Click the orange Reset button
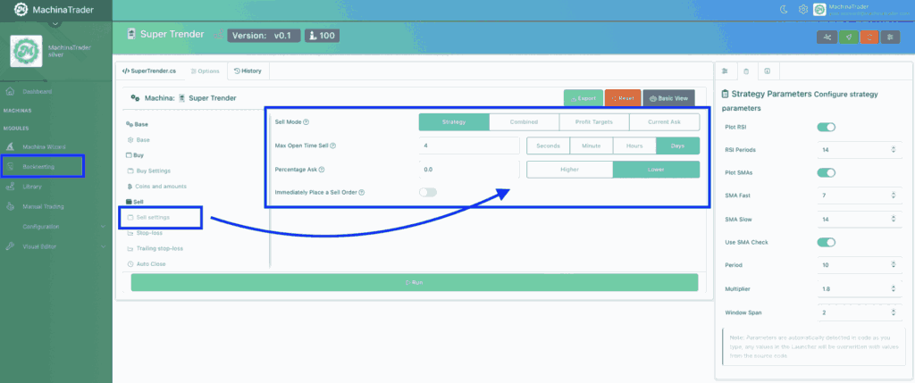This screenshot has height=383, width=915. (x=623, y=98)
